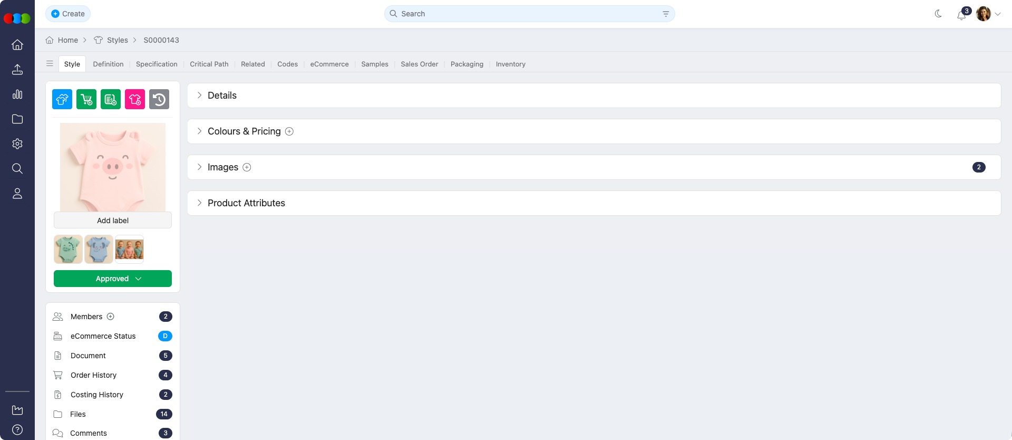Click the hamburger menu beside Style tab
This screenshot has width=1012, height=440.
click(50, 64)
